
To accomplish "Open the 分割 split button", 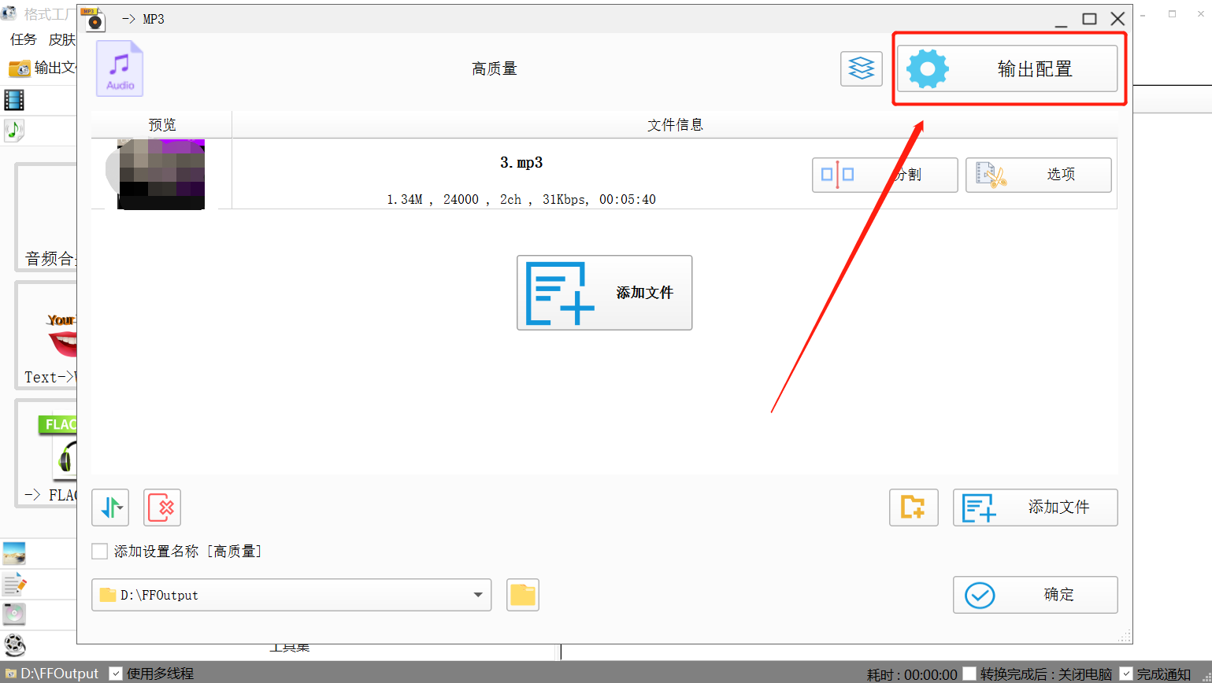I will pyautogui.click(x=885, y=175).
